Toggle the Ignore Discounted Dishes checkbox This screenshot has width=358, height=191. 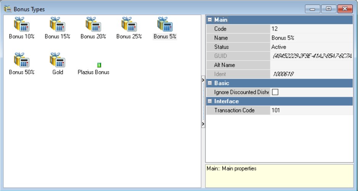[275, 92]
